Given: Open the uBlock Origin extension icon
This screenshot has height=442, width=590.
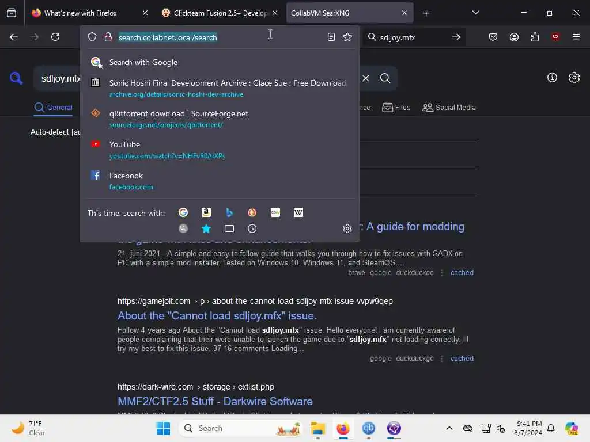Looking at the screenshot, I should click(555, 36).
